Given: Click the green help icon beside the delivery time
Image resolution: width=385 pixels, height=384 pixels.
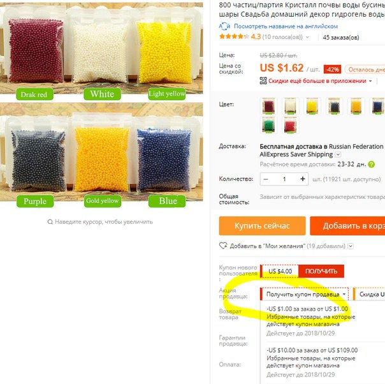Looking at the screenshot, I should point(371,164).
